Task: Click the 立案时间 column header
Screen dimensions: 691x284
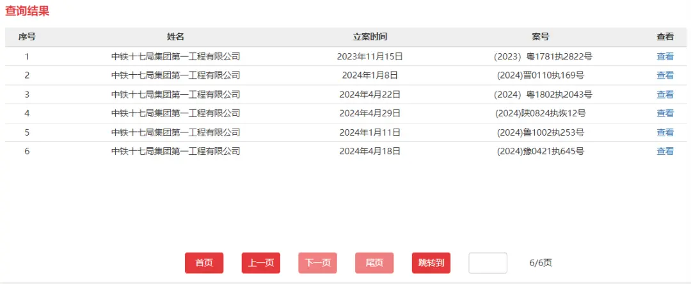Action: (370, 37)
